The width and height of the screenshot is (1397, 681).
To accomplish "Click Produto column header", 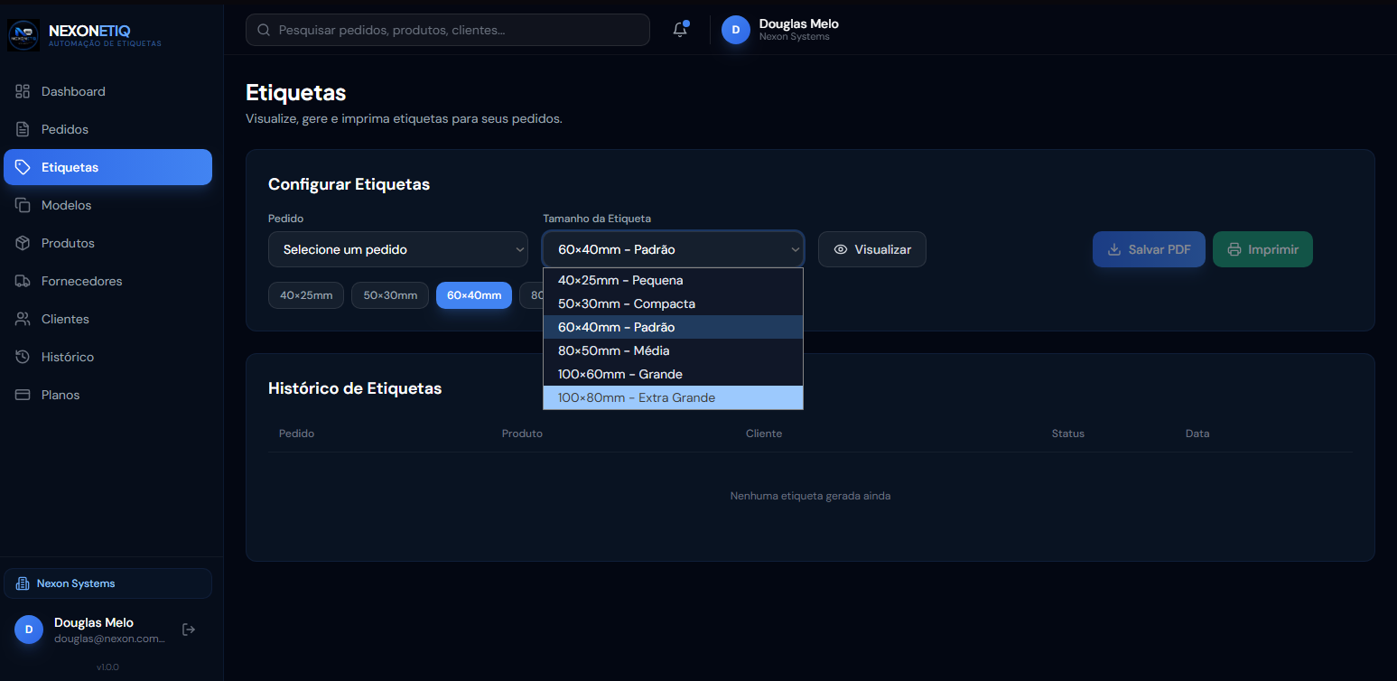I will 522,434.
